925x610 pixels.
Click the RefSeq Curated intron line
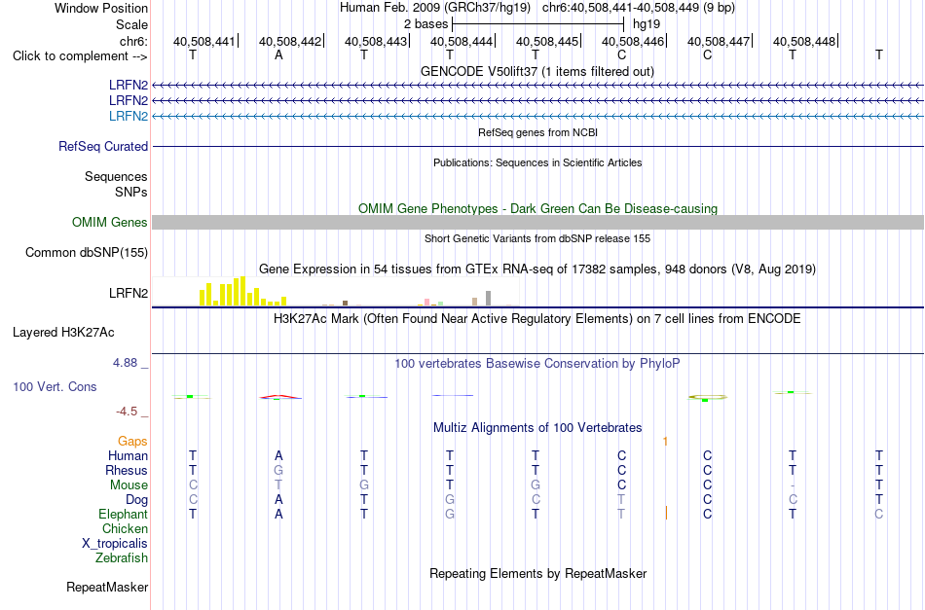coord(537,146)
